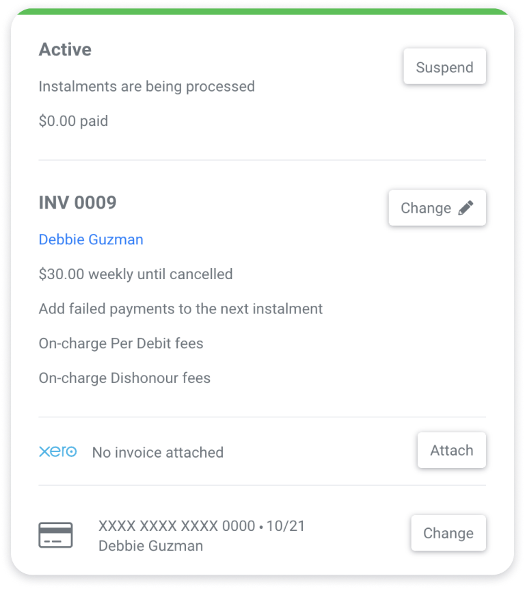Click the pencil icon beside Change
Screen dimensions: 525x589
466,208
